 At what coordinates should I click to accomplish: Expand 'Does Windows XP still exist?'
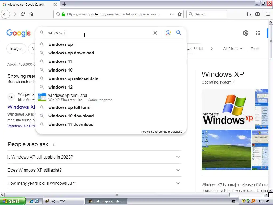pyautogui.click(x=94, y=170)
